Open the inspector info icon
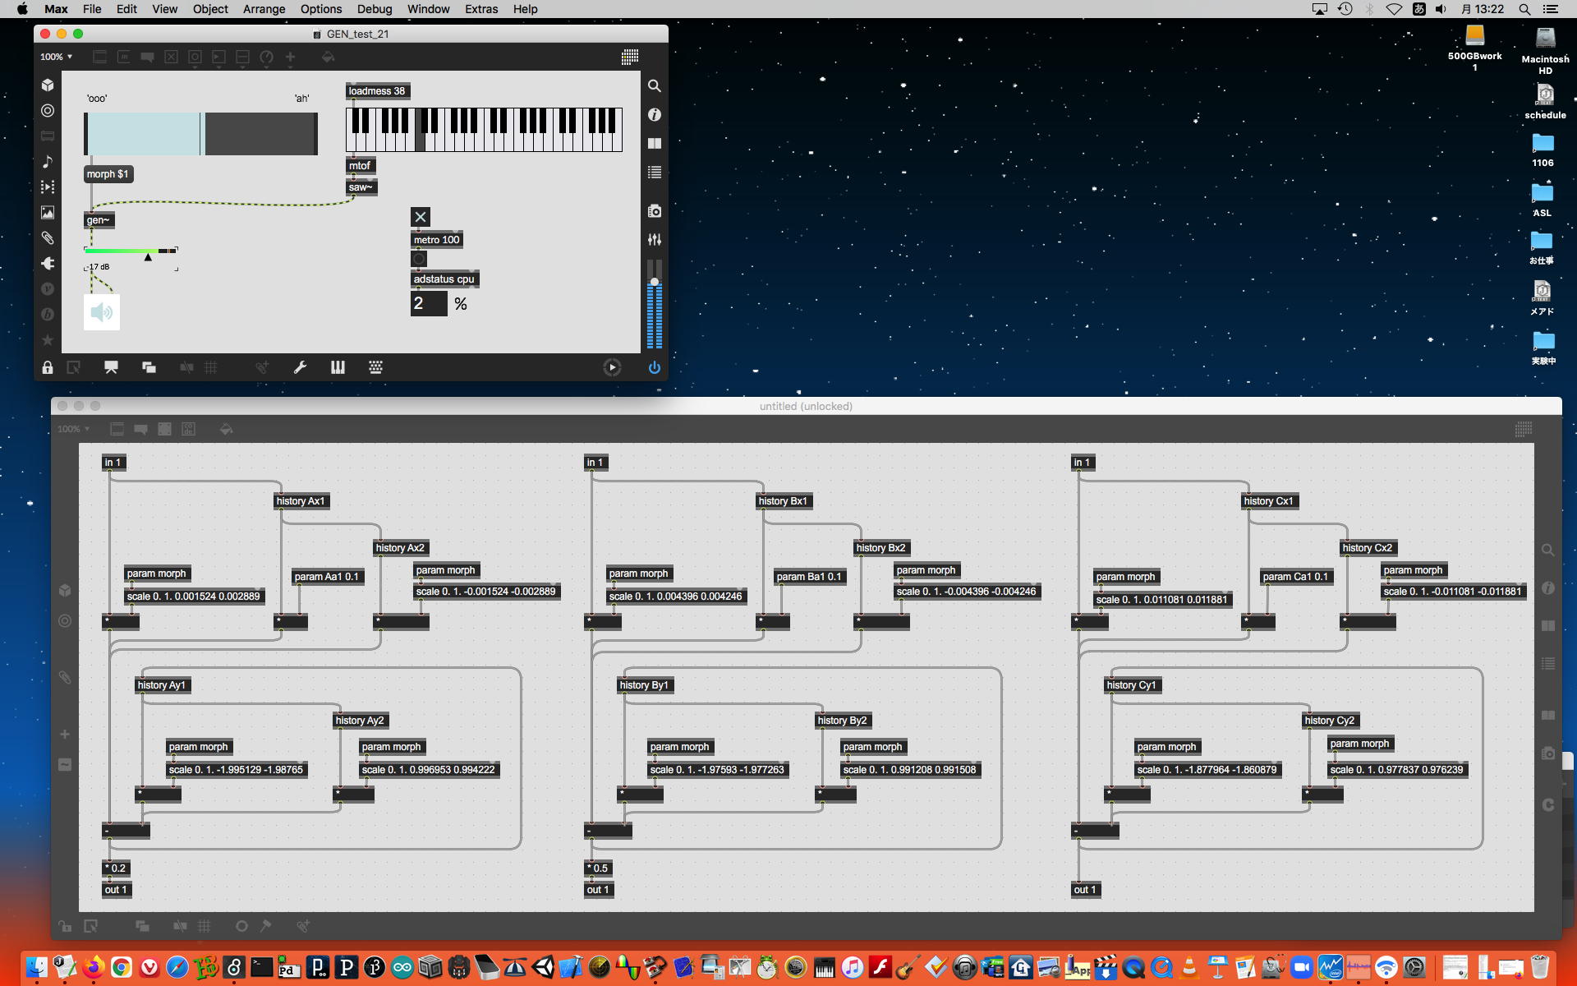 pyautogui.click(x=654, y=115)
